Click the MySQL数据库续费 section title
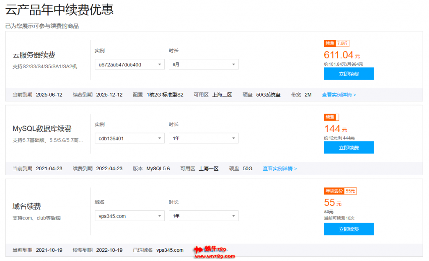 [42, 128]
